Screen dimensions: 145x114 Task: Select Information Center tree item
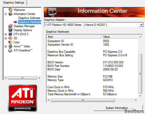click(24, 14)
